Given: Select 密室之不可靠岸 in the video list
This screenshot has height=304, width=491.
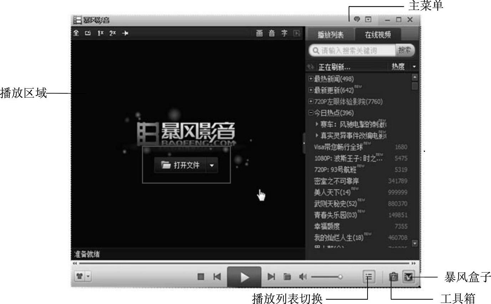Looking at the screenshot, I should (x=336, y=181).
